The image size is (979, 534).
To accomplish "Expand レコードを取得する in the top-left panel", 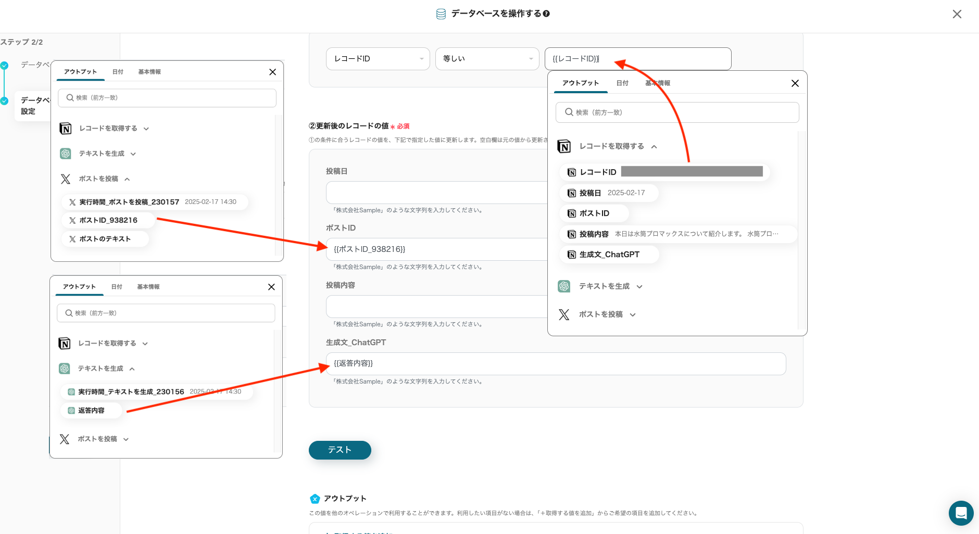I will [146, 129].
